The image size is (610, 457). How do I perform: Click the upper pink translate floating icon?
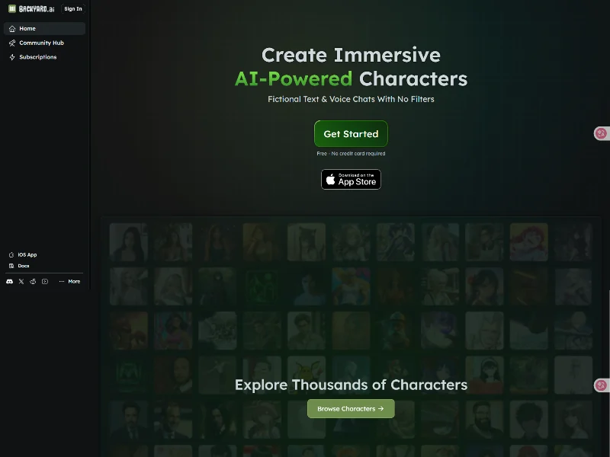pyautogui.click(x=602, y=133)
